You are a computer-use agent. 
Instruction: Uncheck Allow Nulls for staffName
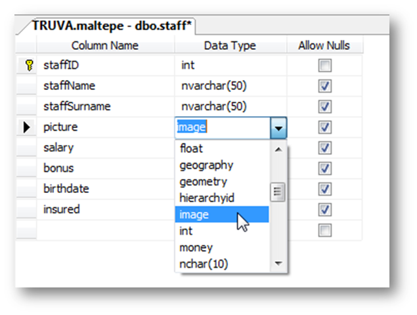tap(324, 86)
